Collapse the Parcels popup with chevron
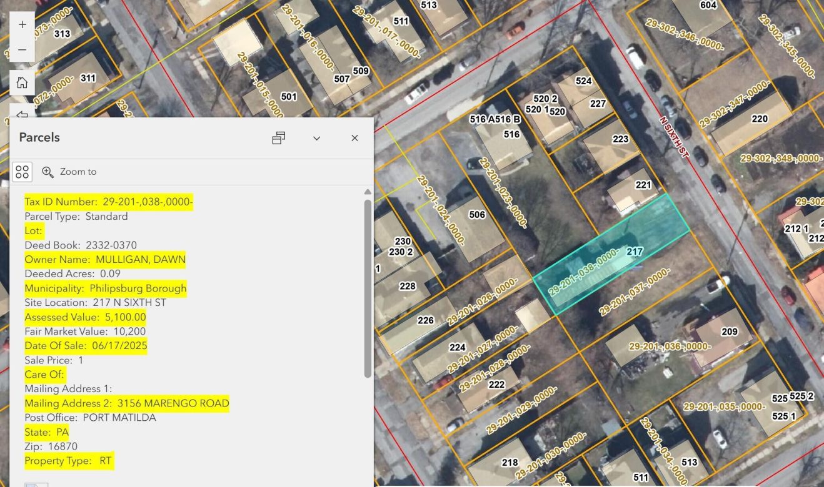 pos(317,138)
